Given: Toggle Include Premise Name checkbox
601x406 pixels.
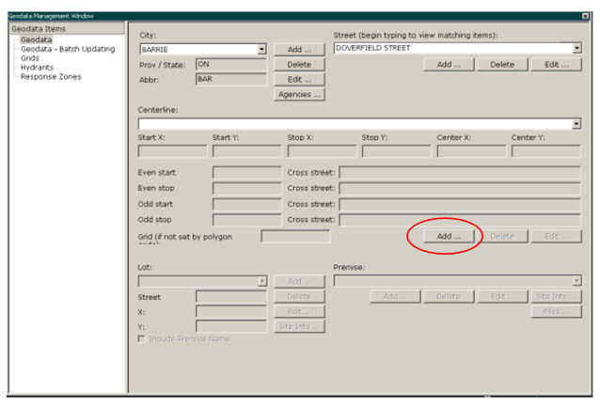Looking at the screenshot, I should pos(142,338).
